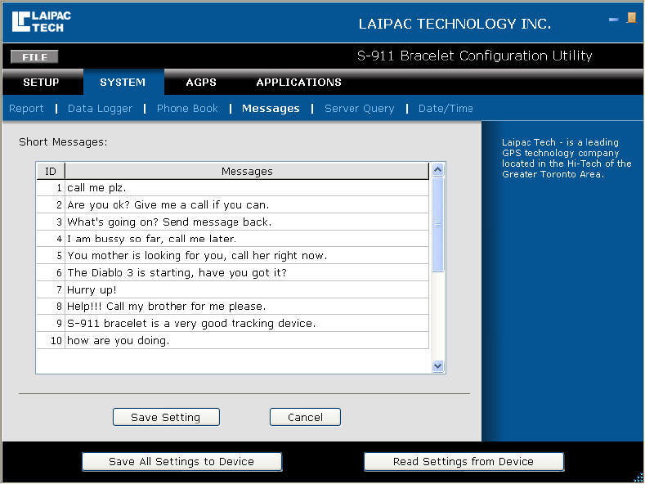
Task: Click the messages list scroll down arrow
Action: 437,366
